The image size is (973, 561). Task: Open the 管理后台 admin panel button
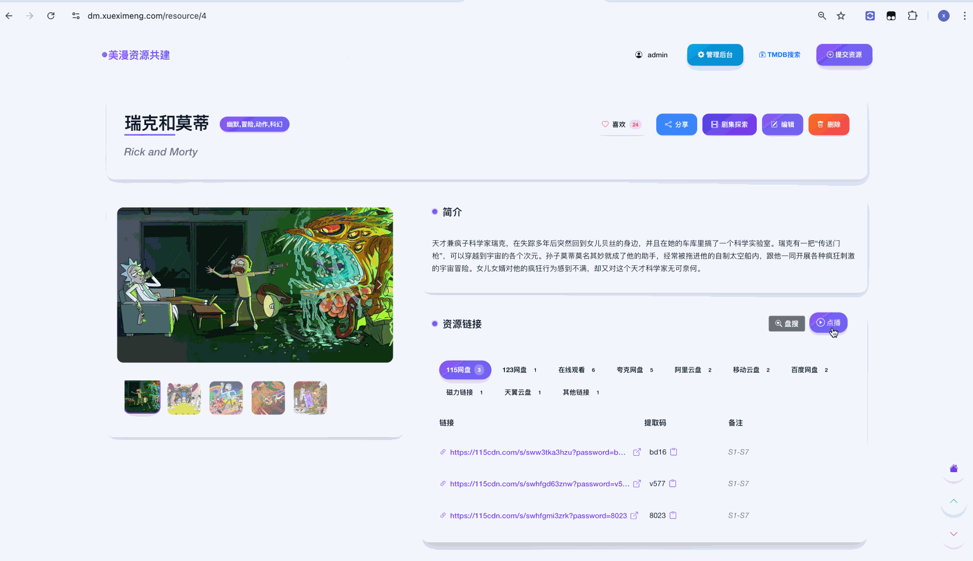pos(715,55)
